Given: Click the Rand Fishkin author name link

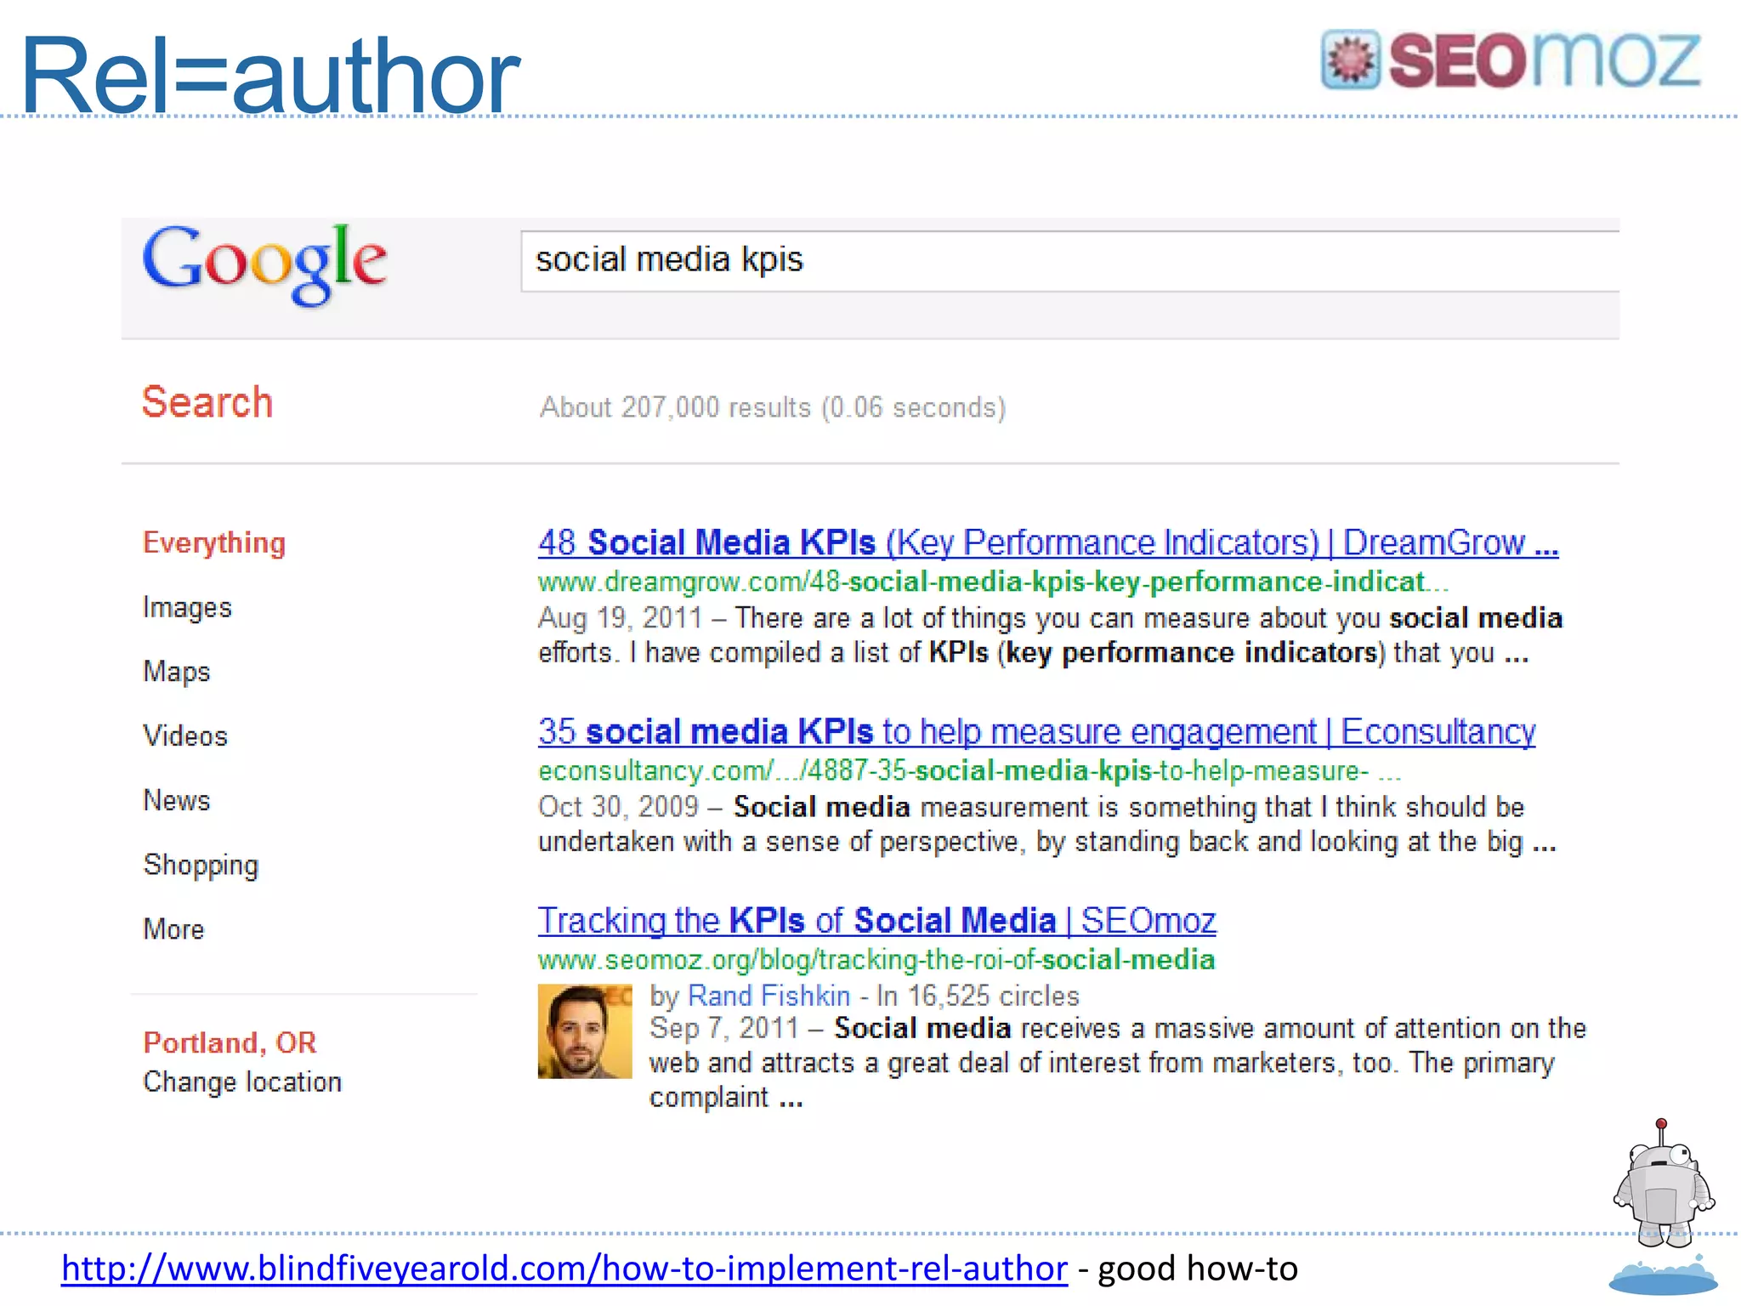Looking at the screenshot, I should pyautogui.click(x=768, y=996).
